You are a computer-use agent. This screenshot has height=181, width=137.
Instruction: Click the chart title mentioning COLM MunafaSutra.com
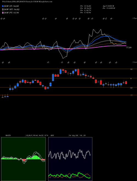click(x=27, y=2)
